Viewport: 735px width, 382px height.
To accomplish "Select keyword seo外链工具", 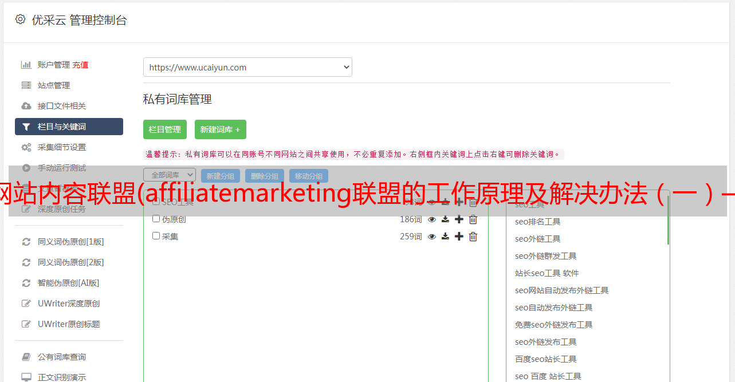I will pyautogui.click(x=537, y=239).
